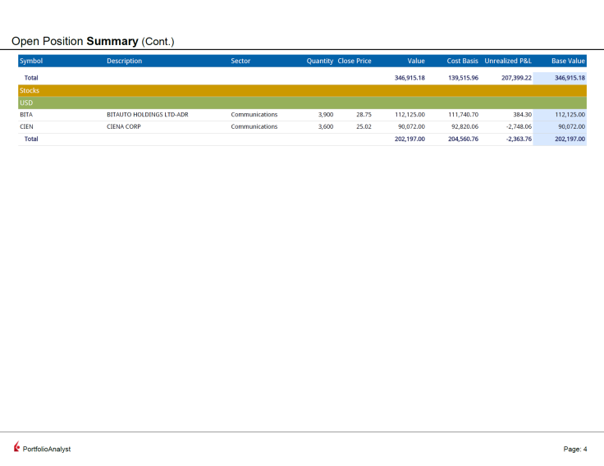Select the Base Value column header

[x=568, y=61]
